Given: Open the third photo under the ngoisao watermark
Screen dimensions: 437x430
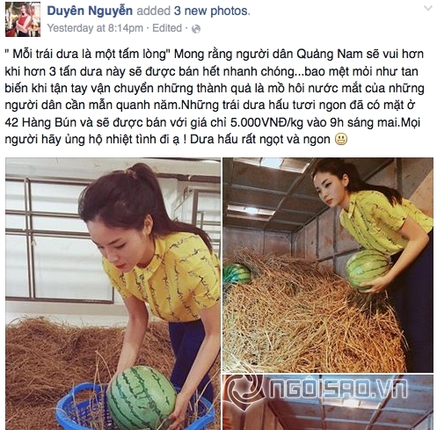Looking at the screenshot, I should (328, 402).
